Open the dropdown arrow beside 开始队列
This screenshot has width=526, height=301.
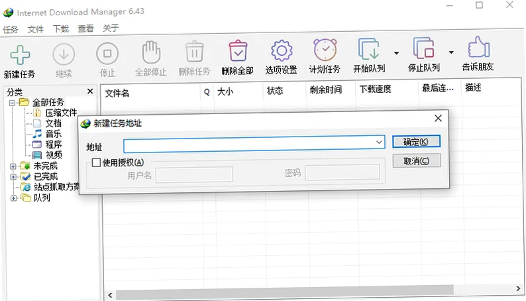pyautogui.click(x=397, y=53)
